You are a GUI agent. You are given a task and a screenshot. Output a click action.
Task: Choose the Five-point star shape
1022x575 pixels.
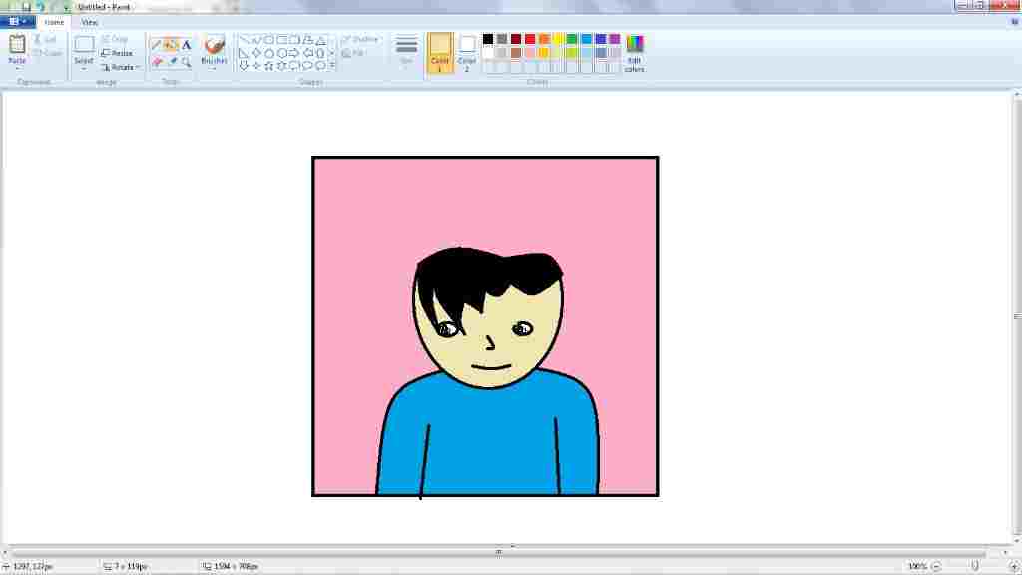[x=268, y=65]
